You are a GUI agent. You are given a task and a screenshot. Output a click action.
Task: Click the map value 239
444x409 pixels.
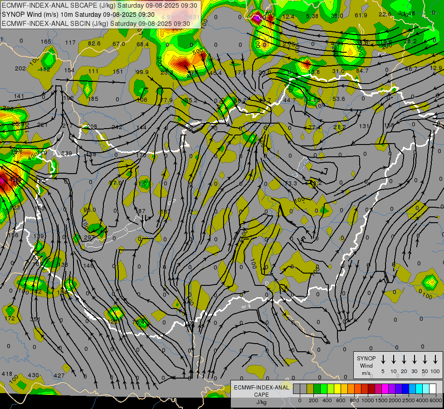click(x=67, y=153)
